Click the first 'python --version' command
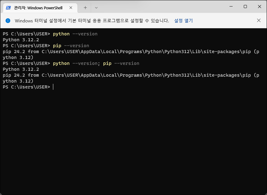 75,34
